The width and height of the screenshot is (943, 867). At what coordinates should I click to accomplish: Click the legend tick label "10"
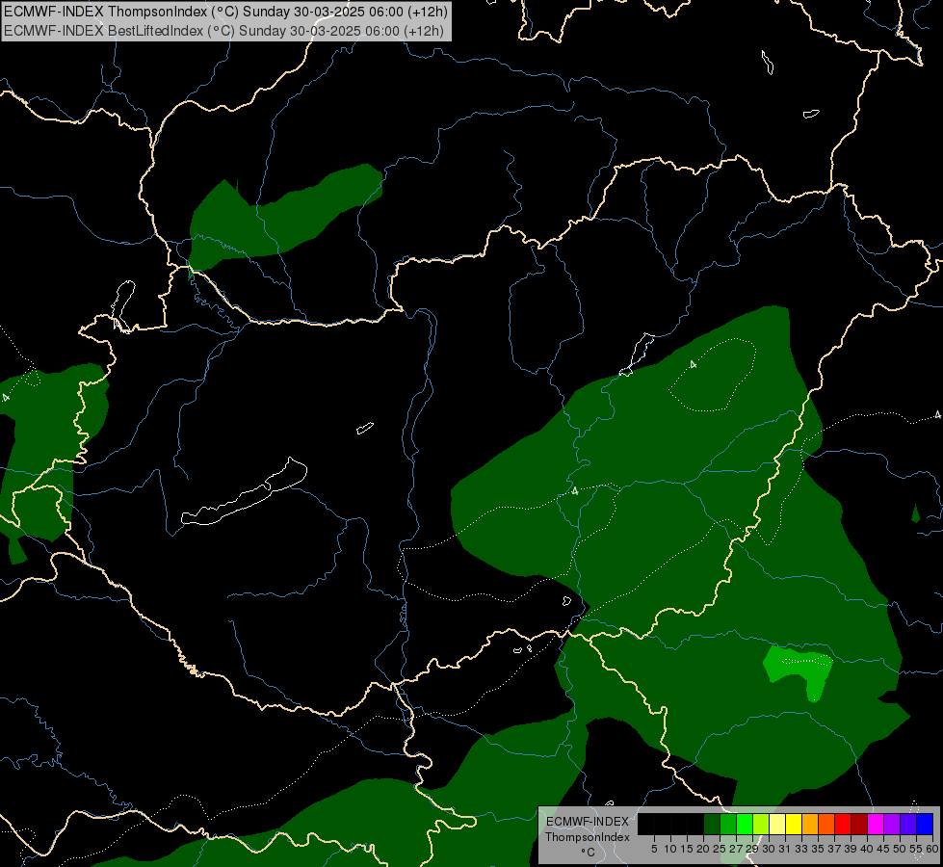pos(670,849)
